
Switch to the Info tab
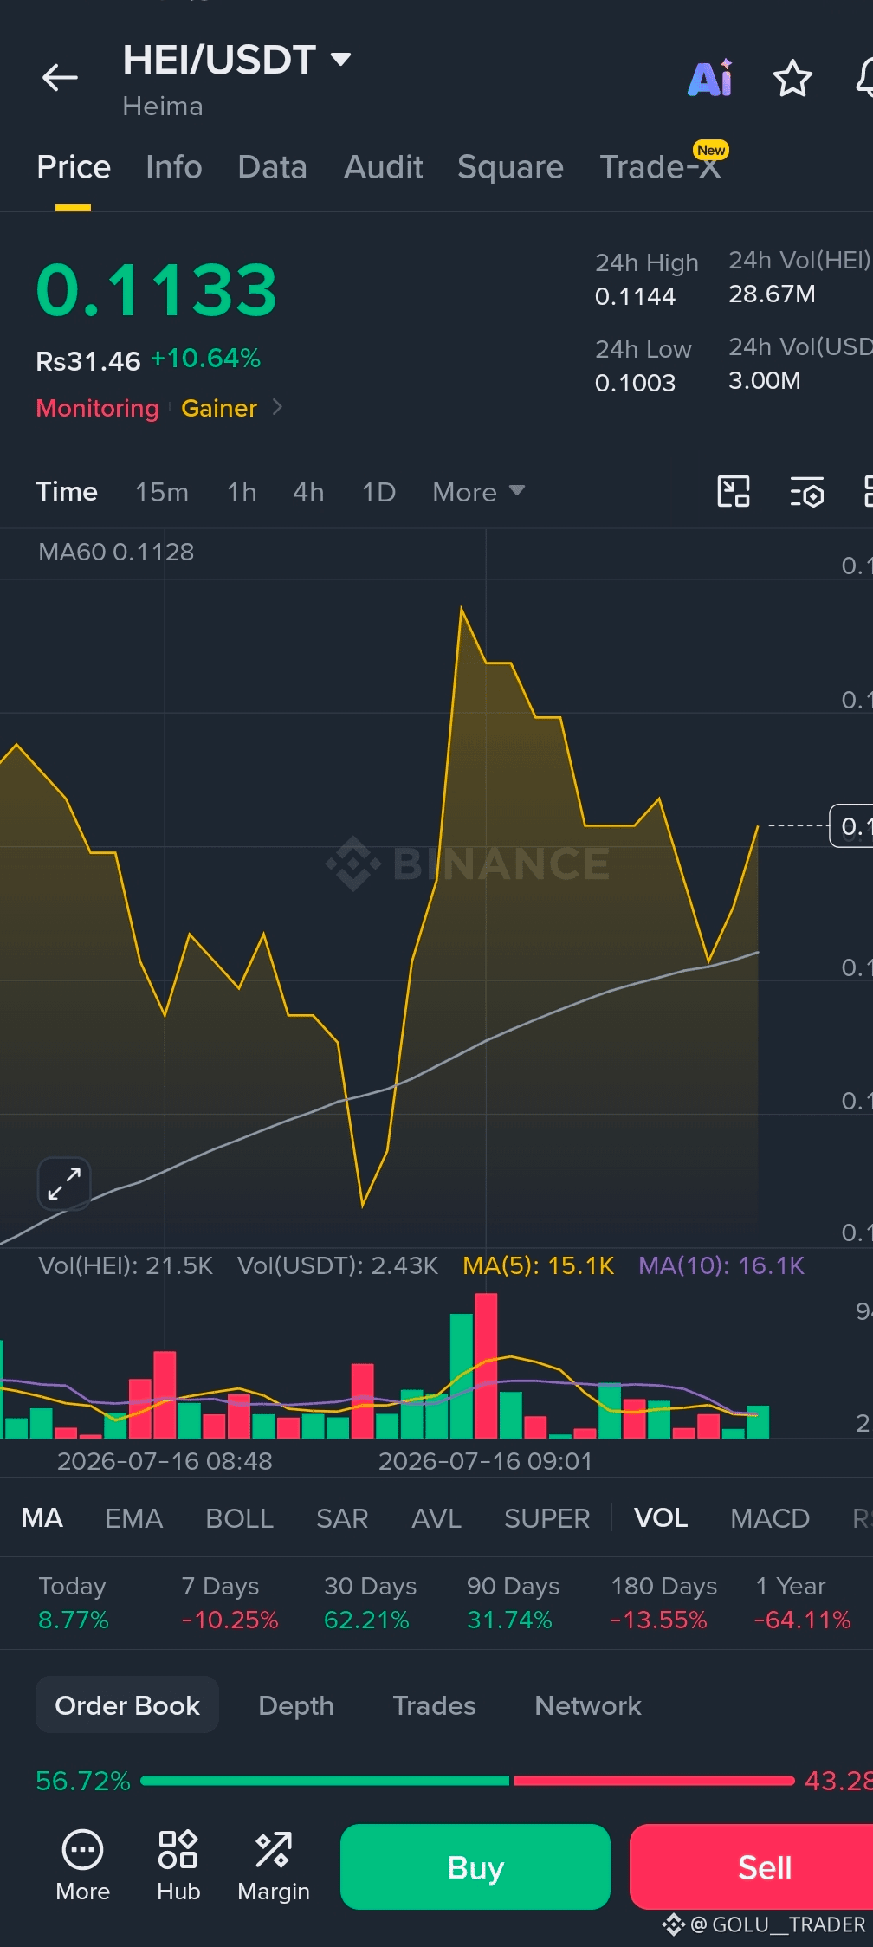[174, 167]
